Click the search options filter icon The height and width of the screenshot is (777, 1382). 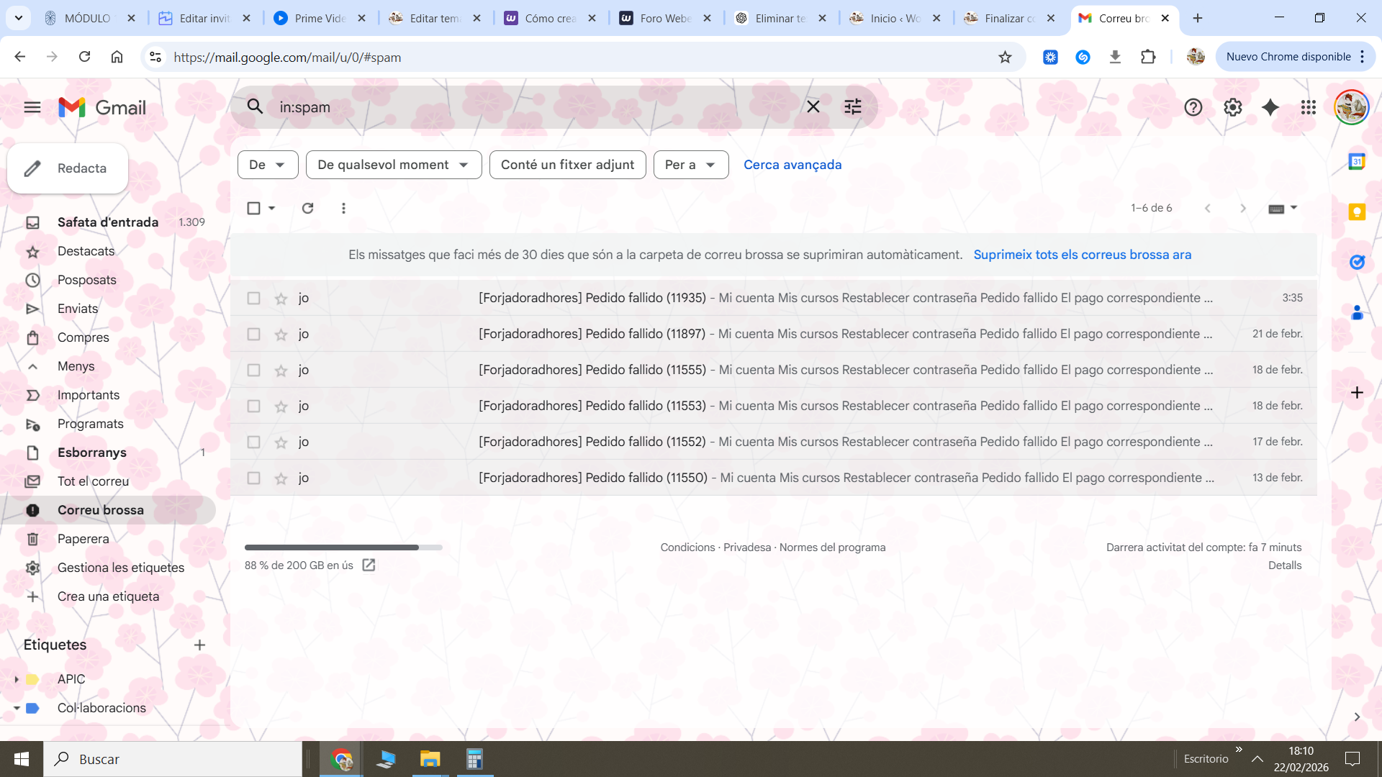(853, 107)
